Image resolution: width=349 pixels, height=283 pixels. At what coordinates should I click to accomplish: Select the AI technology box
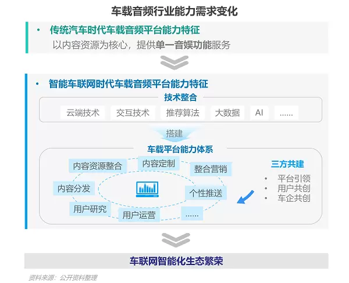click(259, 113)
